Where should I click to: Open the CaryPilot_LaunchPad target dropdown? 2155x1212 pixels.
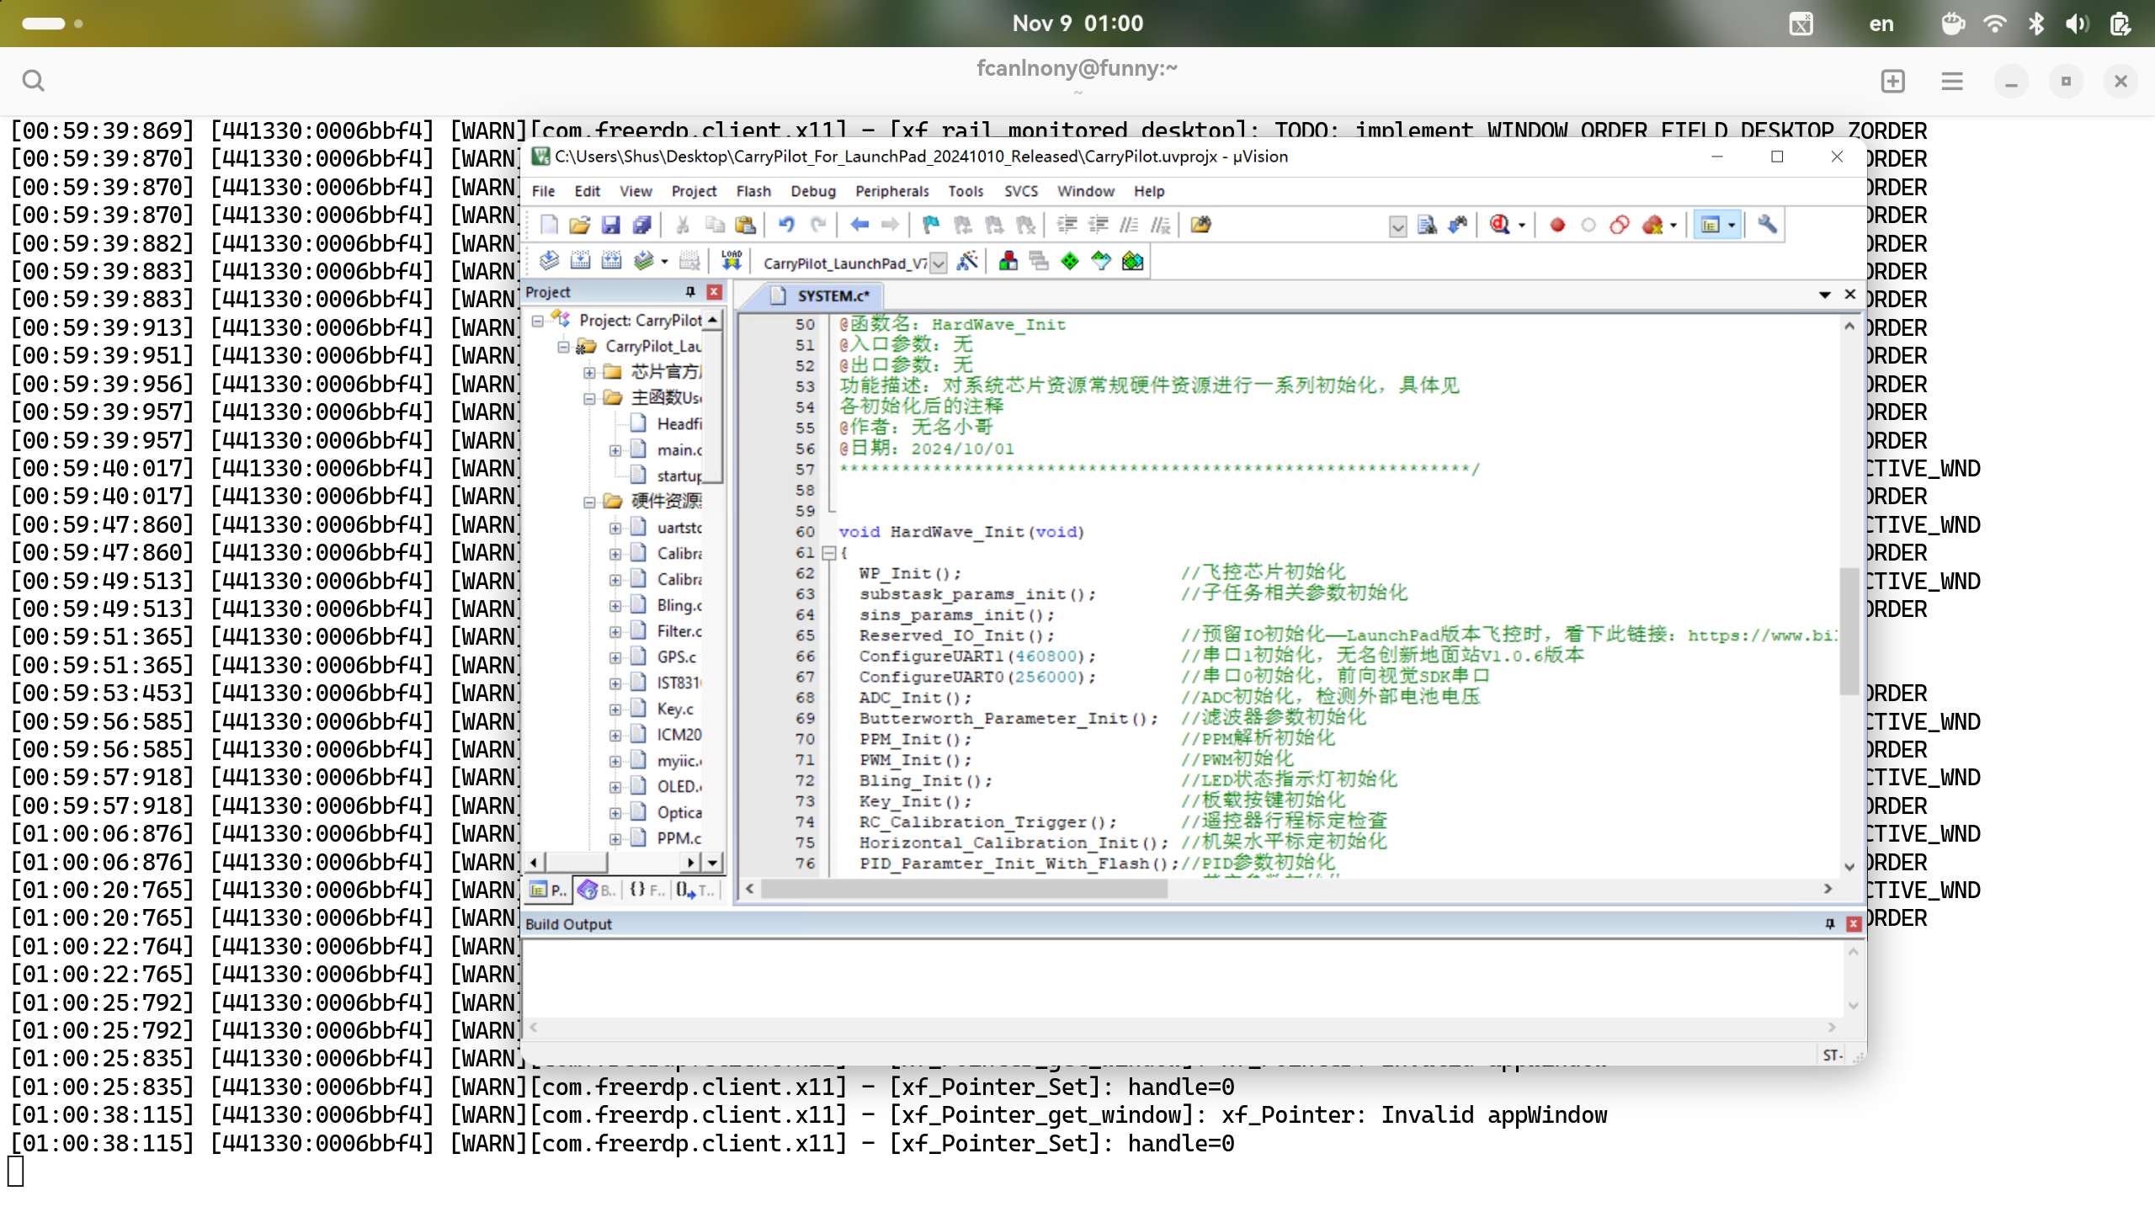coord(939,263)
